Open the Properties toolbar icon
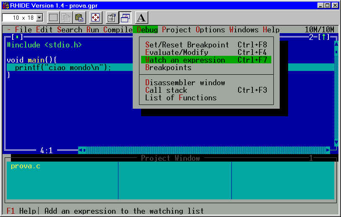 coord(112,18)
